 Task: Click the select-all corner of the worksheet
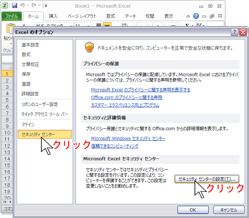tap(7, 67)
